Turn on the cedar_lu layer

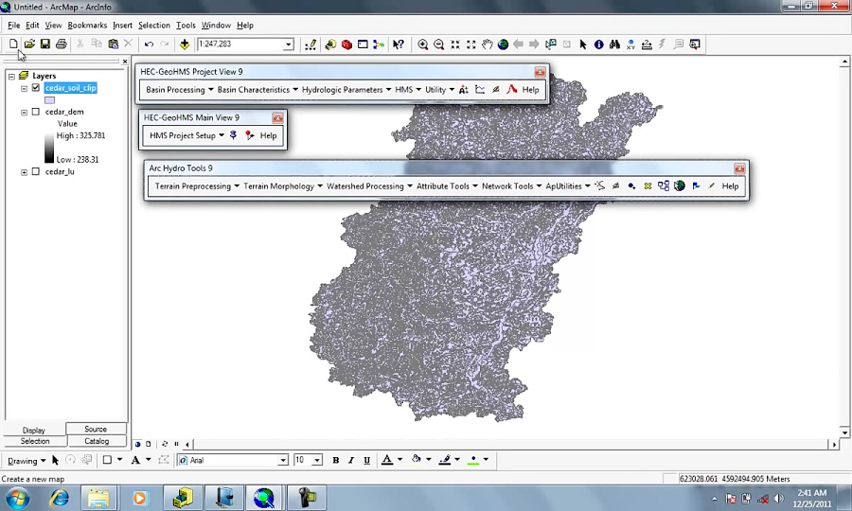click(x=36, y=172)
